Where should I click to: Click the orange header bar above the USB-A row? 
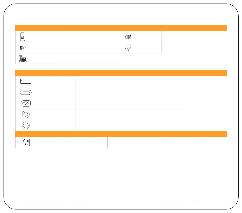[x=121, y=73]
